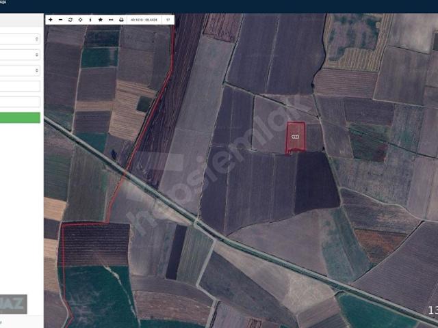Click the green search button
Image resolution: width=438 pixels, height=328 pixels.
click(20, 118)
